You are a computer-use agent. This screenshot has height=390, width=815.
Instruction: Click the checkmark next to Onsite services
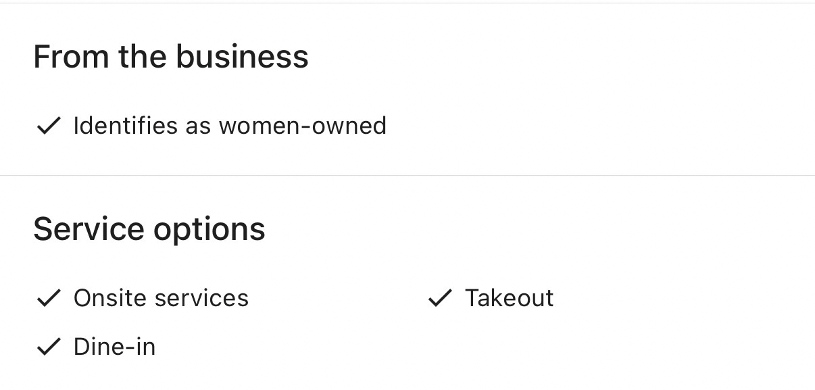pyautogui.click(x=48, y=298)
